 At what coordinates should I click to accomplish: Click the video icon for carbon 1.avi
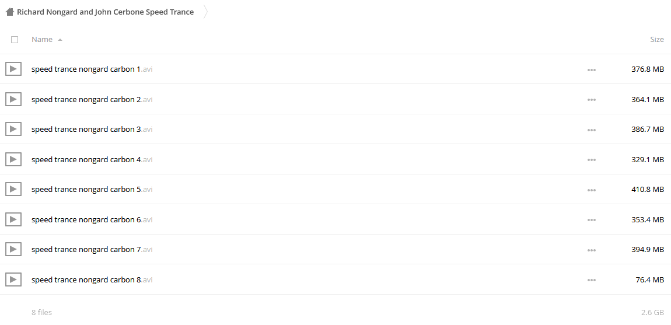tap(13, 69)
